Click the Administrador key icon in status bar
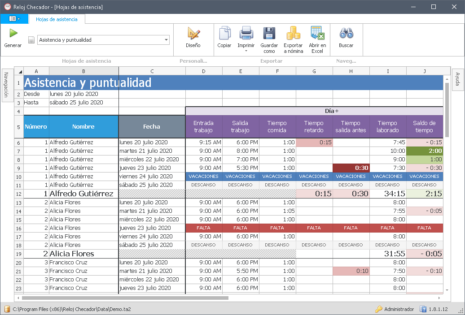The width and height of the screenshot is (465, 315). [x=378, y=309]
